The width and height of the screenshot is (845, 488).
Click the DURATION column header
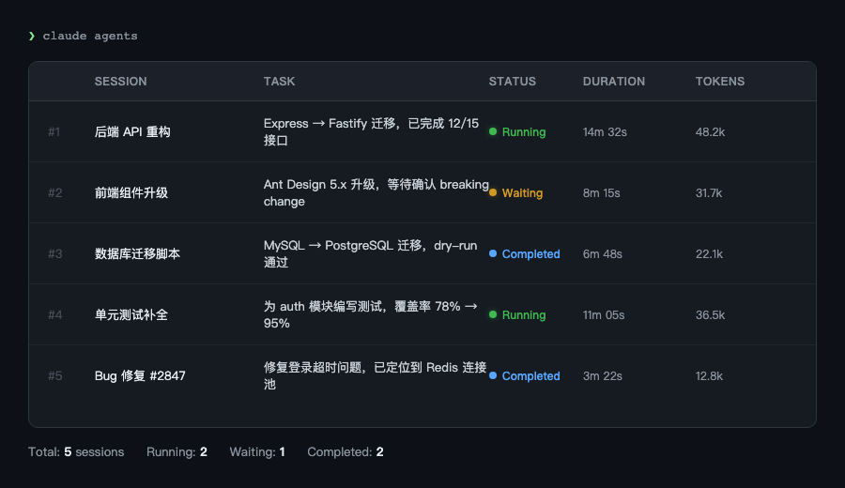pyautogui.click(x=614, y=82)
